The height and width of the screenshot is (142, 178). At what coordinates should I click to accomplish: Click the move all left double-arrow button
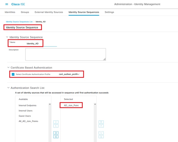click(x=56, y=137)
